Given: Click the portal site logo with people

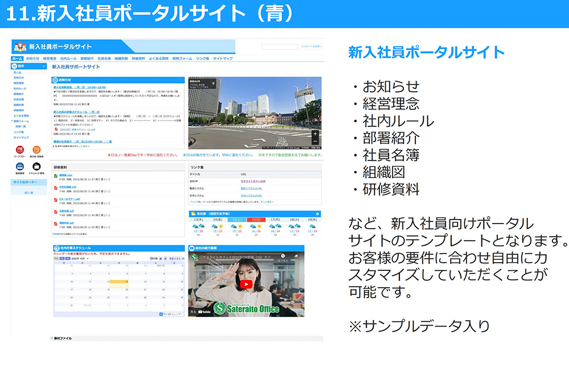Looking at the screenshot, I should pyautogui.click(x=20, y=47).
